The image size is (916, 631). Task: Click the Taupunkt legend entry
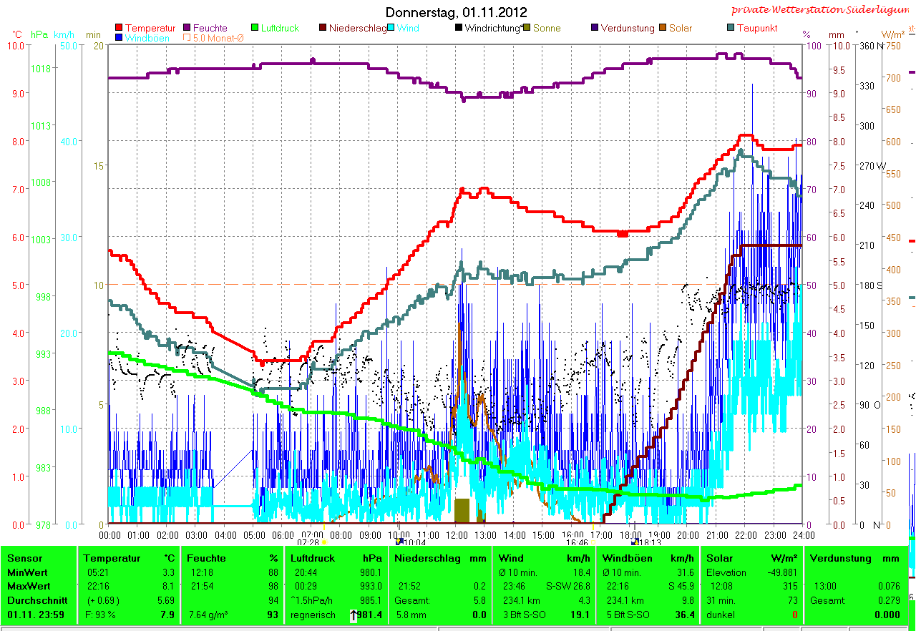tap(756, 29)
